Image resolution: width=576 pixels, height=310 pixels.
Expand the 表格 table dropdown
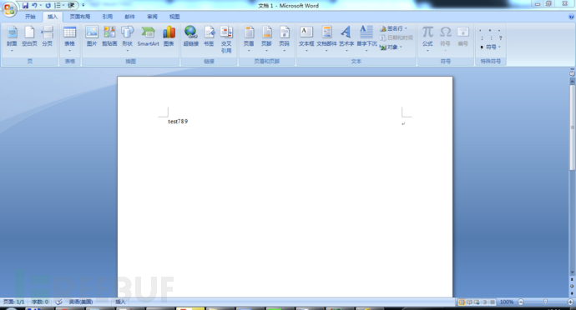click(x=69, y=39)
